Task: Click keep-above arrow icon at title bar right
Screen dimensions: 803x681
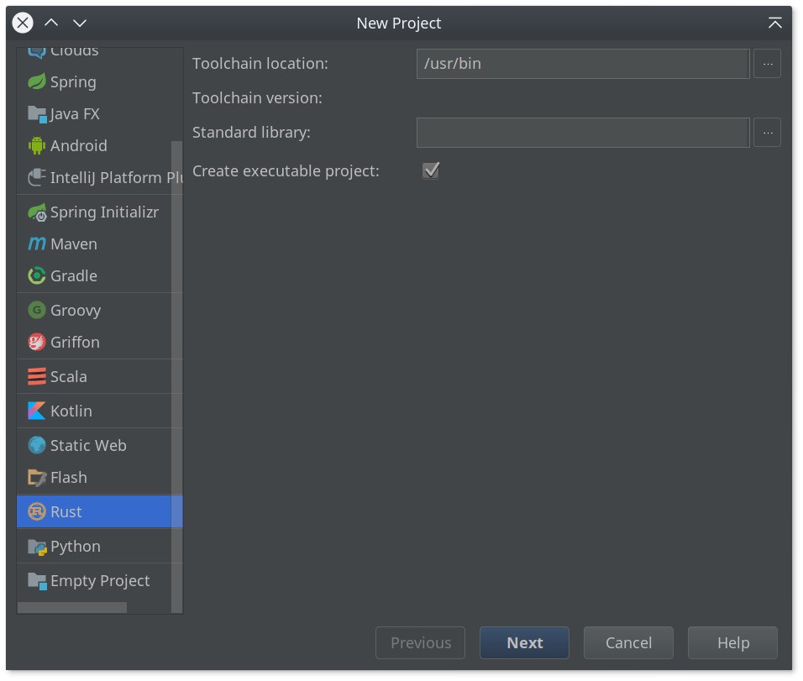Action: coord(774,23)
